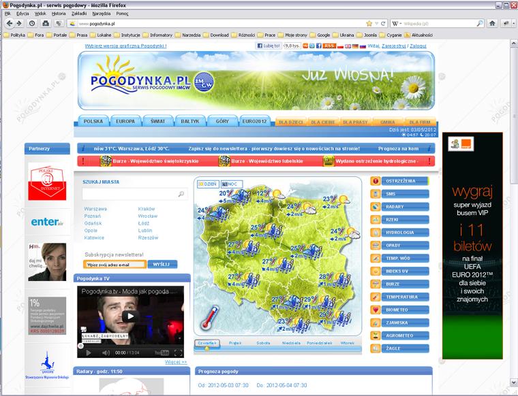Click the search magnifier in Wikipedia box
Screen dimensions: 518x396
coord(480,23)
